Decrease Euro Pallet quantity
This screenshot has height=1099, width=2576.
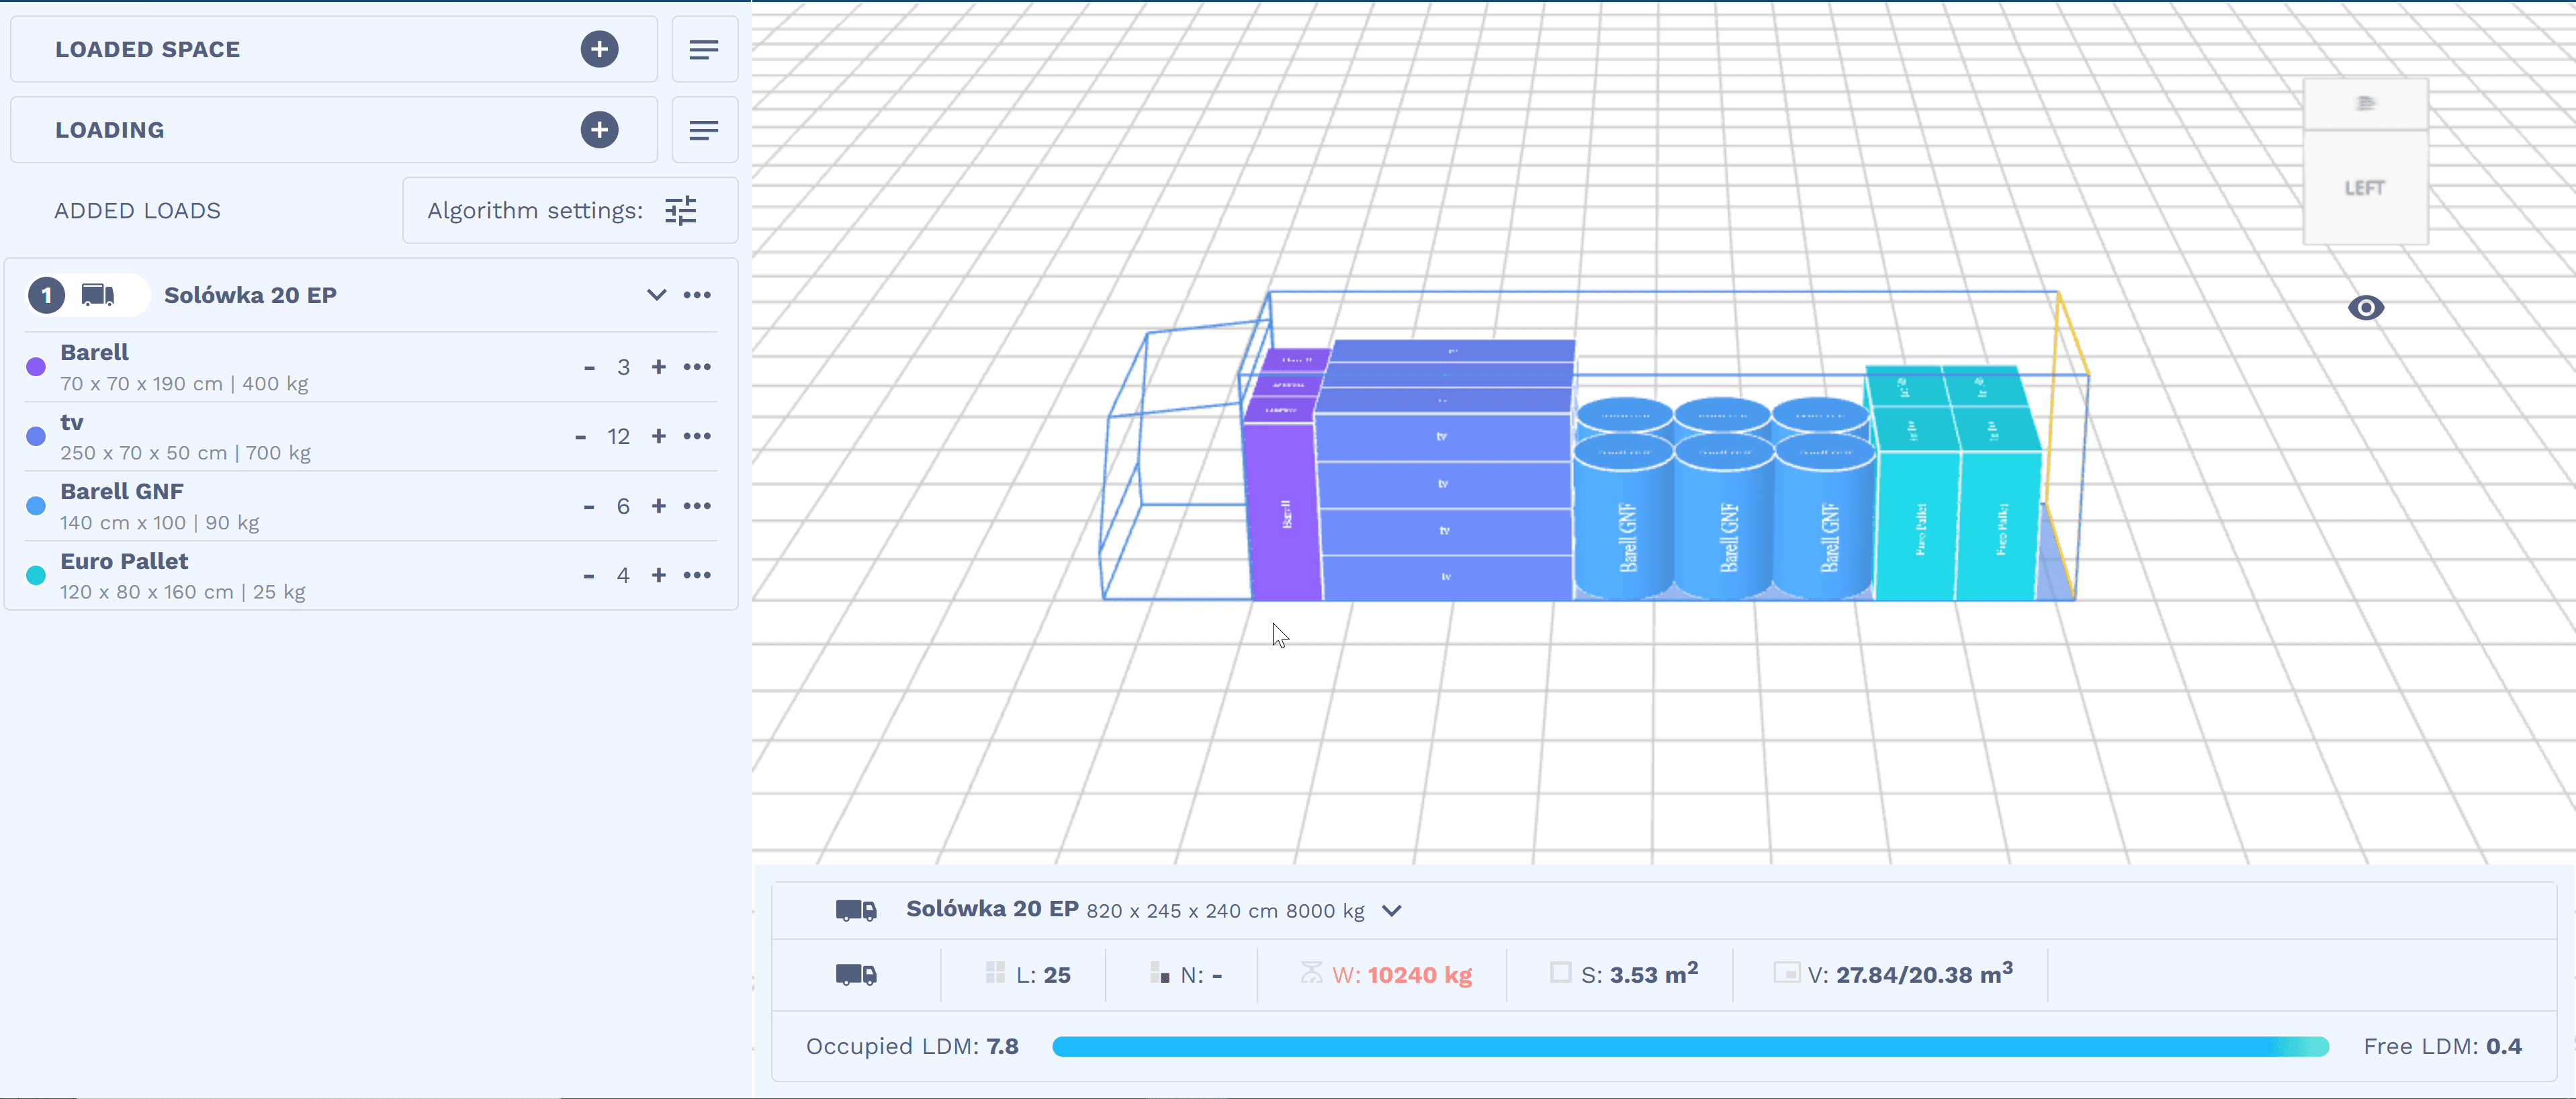589,575
